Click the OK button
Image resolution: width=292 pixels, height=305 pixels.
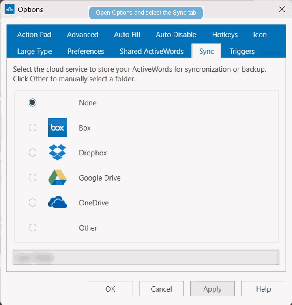tap(110, 289)
